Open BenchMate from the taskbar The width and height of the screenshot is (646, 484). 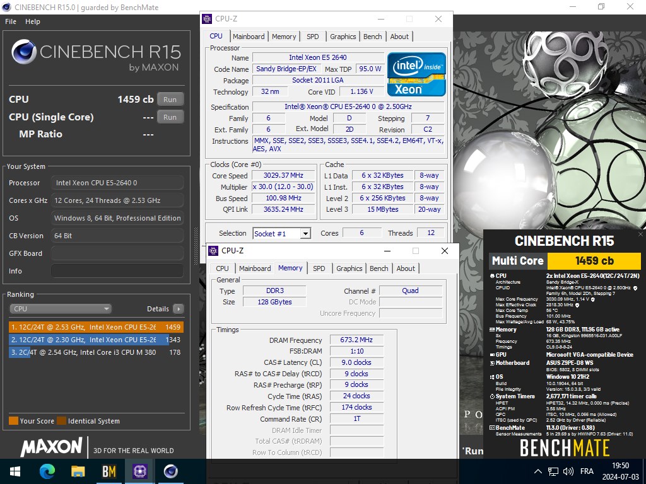(x=109, y=471)
